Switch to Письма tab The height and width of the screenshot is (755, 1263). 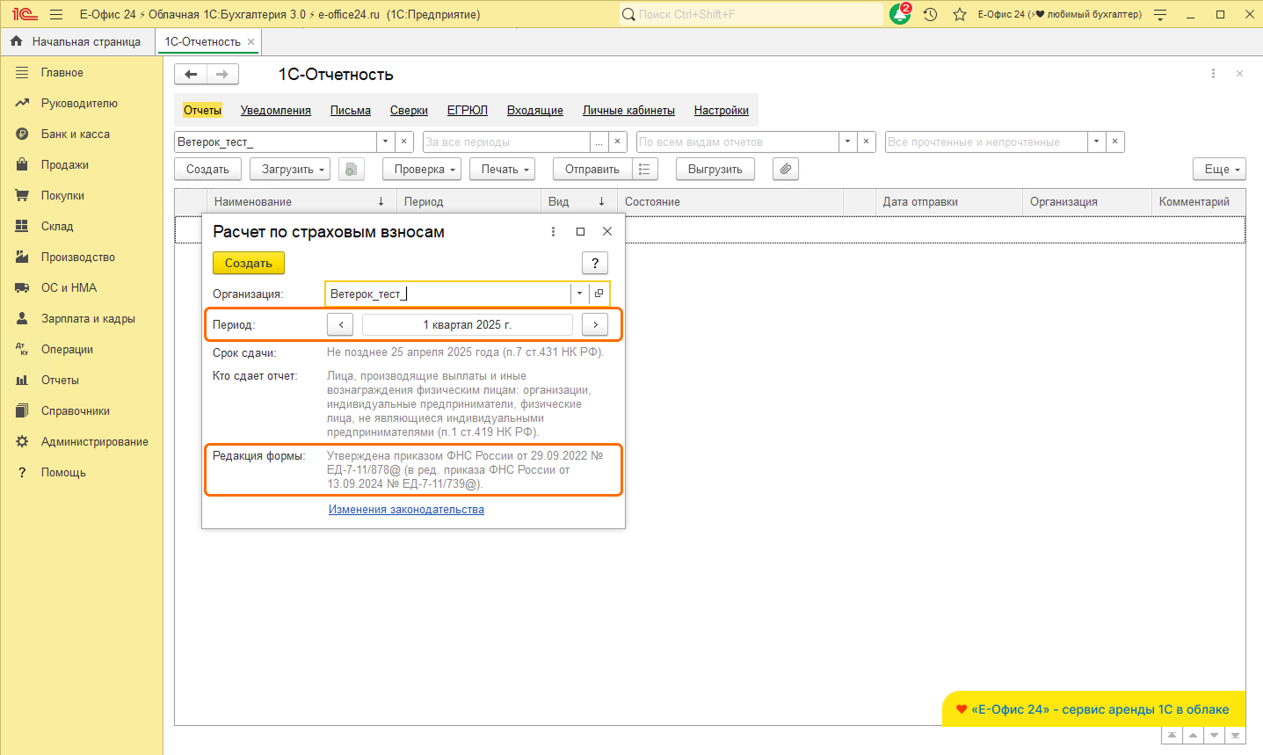351,111
